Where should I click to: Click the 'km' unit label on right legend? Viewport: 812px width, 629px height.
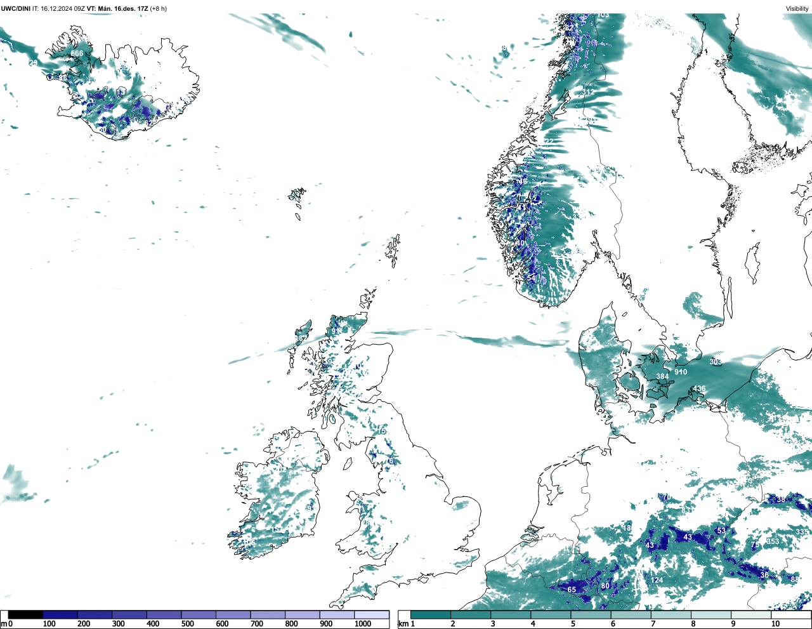(403, 624)
